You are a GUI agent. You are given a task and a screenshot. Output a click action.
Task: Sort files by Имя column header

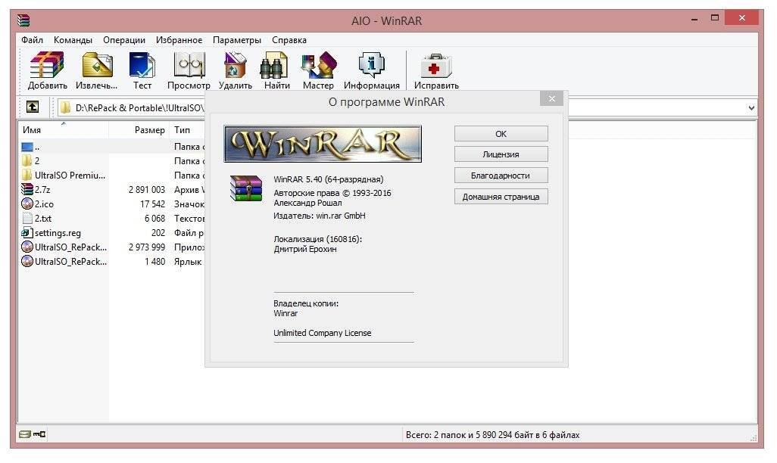click(x=64, y=129)
